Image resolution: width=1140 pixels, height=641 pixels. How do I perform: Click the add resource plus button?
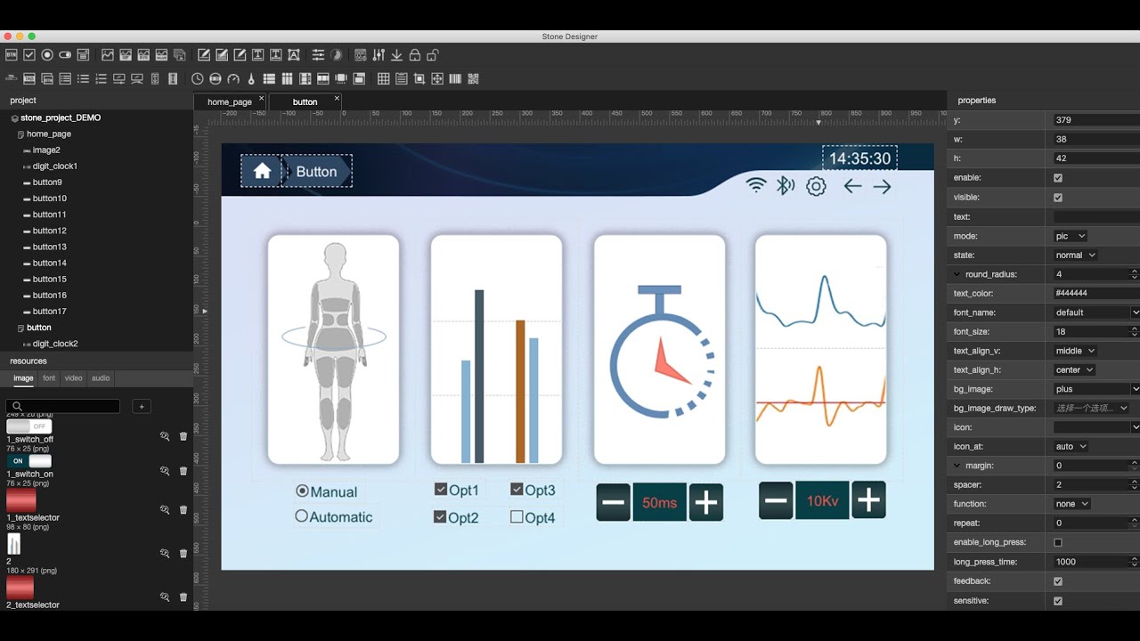tap(141, 406)
